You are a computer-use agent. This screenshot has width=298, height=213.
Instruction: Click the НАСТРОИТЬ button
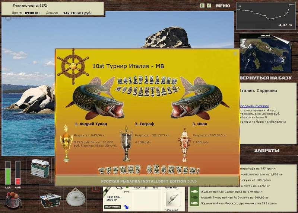[113, 207]
